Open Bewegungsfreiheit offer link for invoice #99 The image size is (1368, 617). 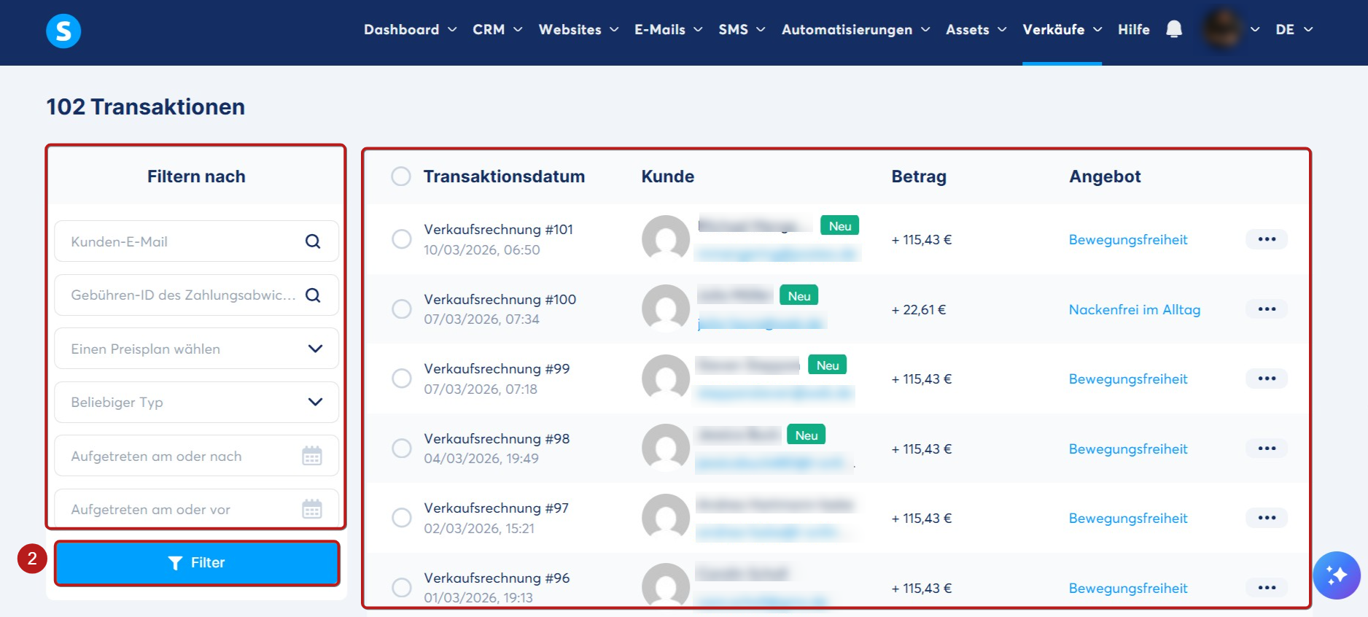(1128, 379)
